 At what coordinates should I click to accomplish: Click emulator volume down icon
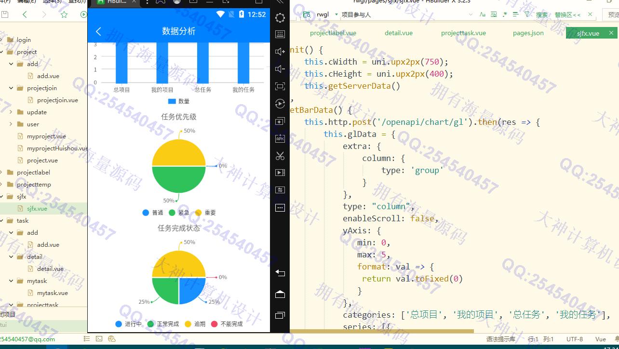tap(280, 69)
